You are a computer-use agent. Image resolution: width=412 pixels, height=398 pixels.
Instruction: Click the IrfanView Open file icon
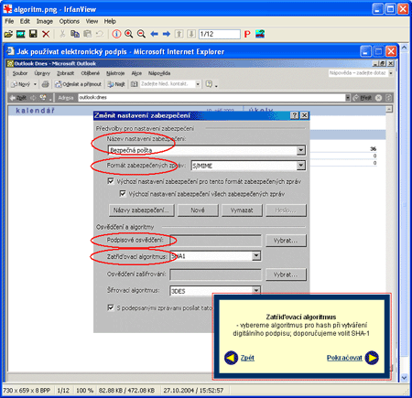pyautogui.click(x=8, y=34)
